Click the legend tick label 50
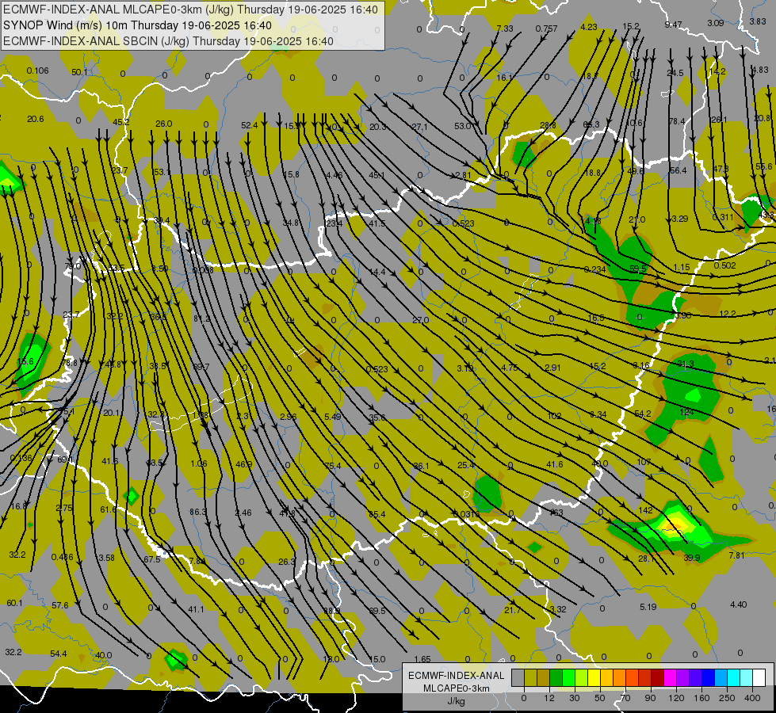Viewport: 776px width, 713px height. pyautogui.click(x=600, y=698)
